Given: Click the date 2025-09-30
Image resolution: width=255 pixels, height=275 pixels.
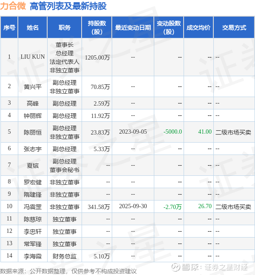Looking at the screenshot, I should click(133, 206).
